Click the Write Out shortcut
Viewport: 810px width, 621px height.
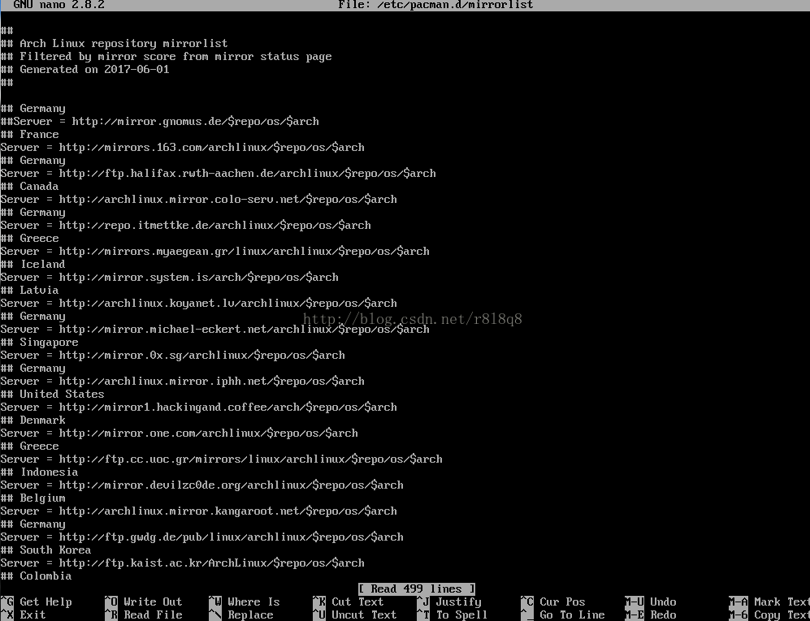pyautogui.click(x=144, y=602)
